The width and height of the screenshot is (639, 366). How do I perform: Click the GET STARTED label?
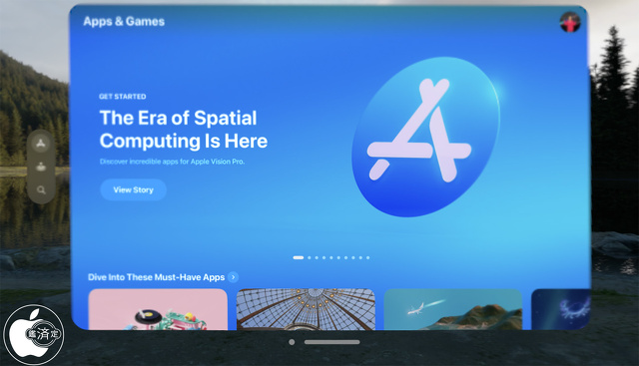[x=122, y=97]
